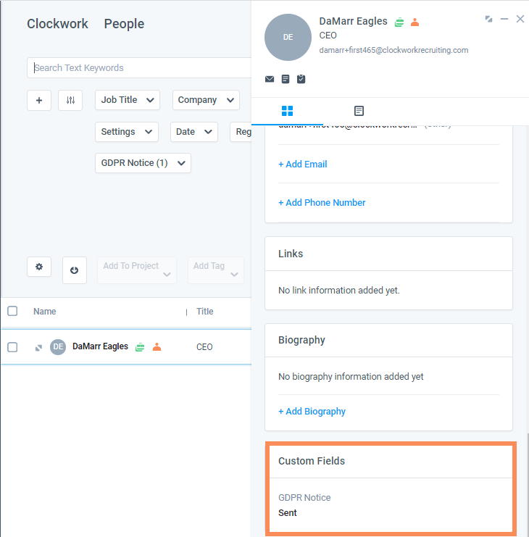Click DaMarr Eagles name in the table

click(x=100, y=346)
